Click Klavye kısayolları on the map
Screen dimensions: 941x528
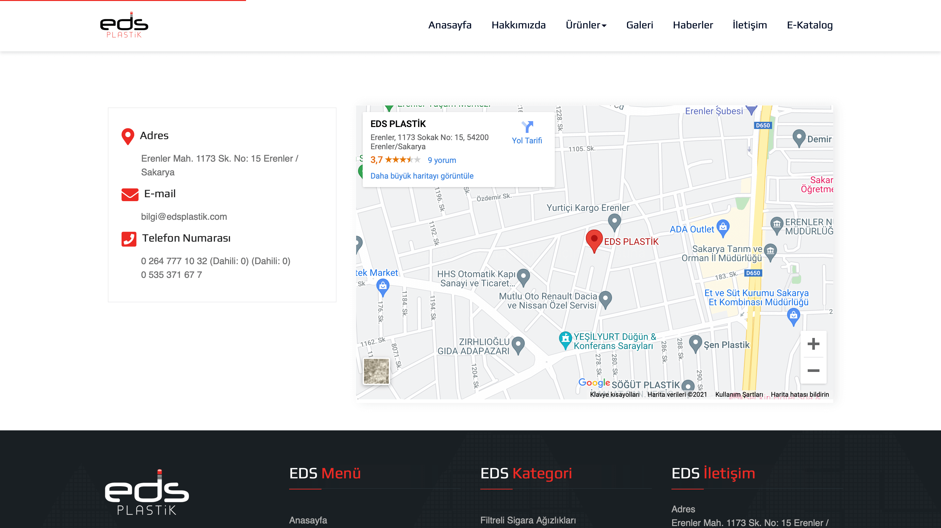tap(614, 394)
